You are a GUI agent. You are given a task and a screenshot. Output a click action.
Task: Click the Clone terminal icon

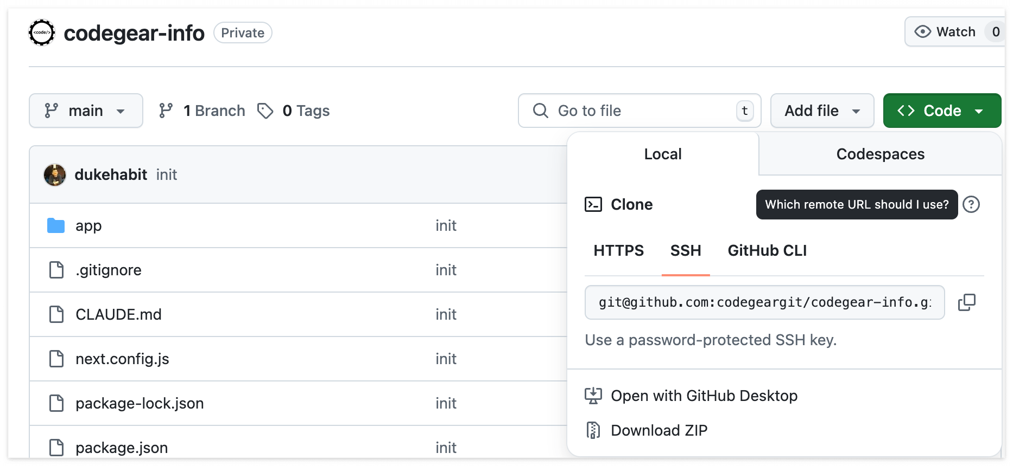(x=593, y=204)
